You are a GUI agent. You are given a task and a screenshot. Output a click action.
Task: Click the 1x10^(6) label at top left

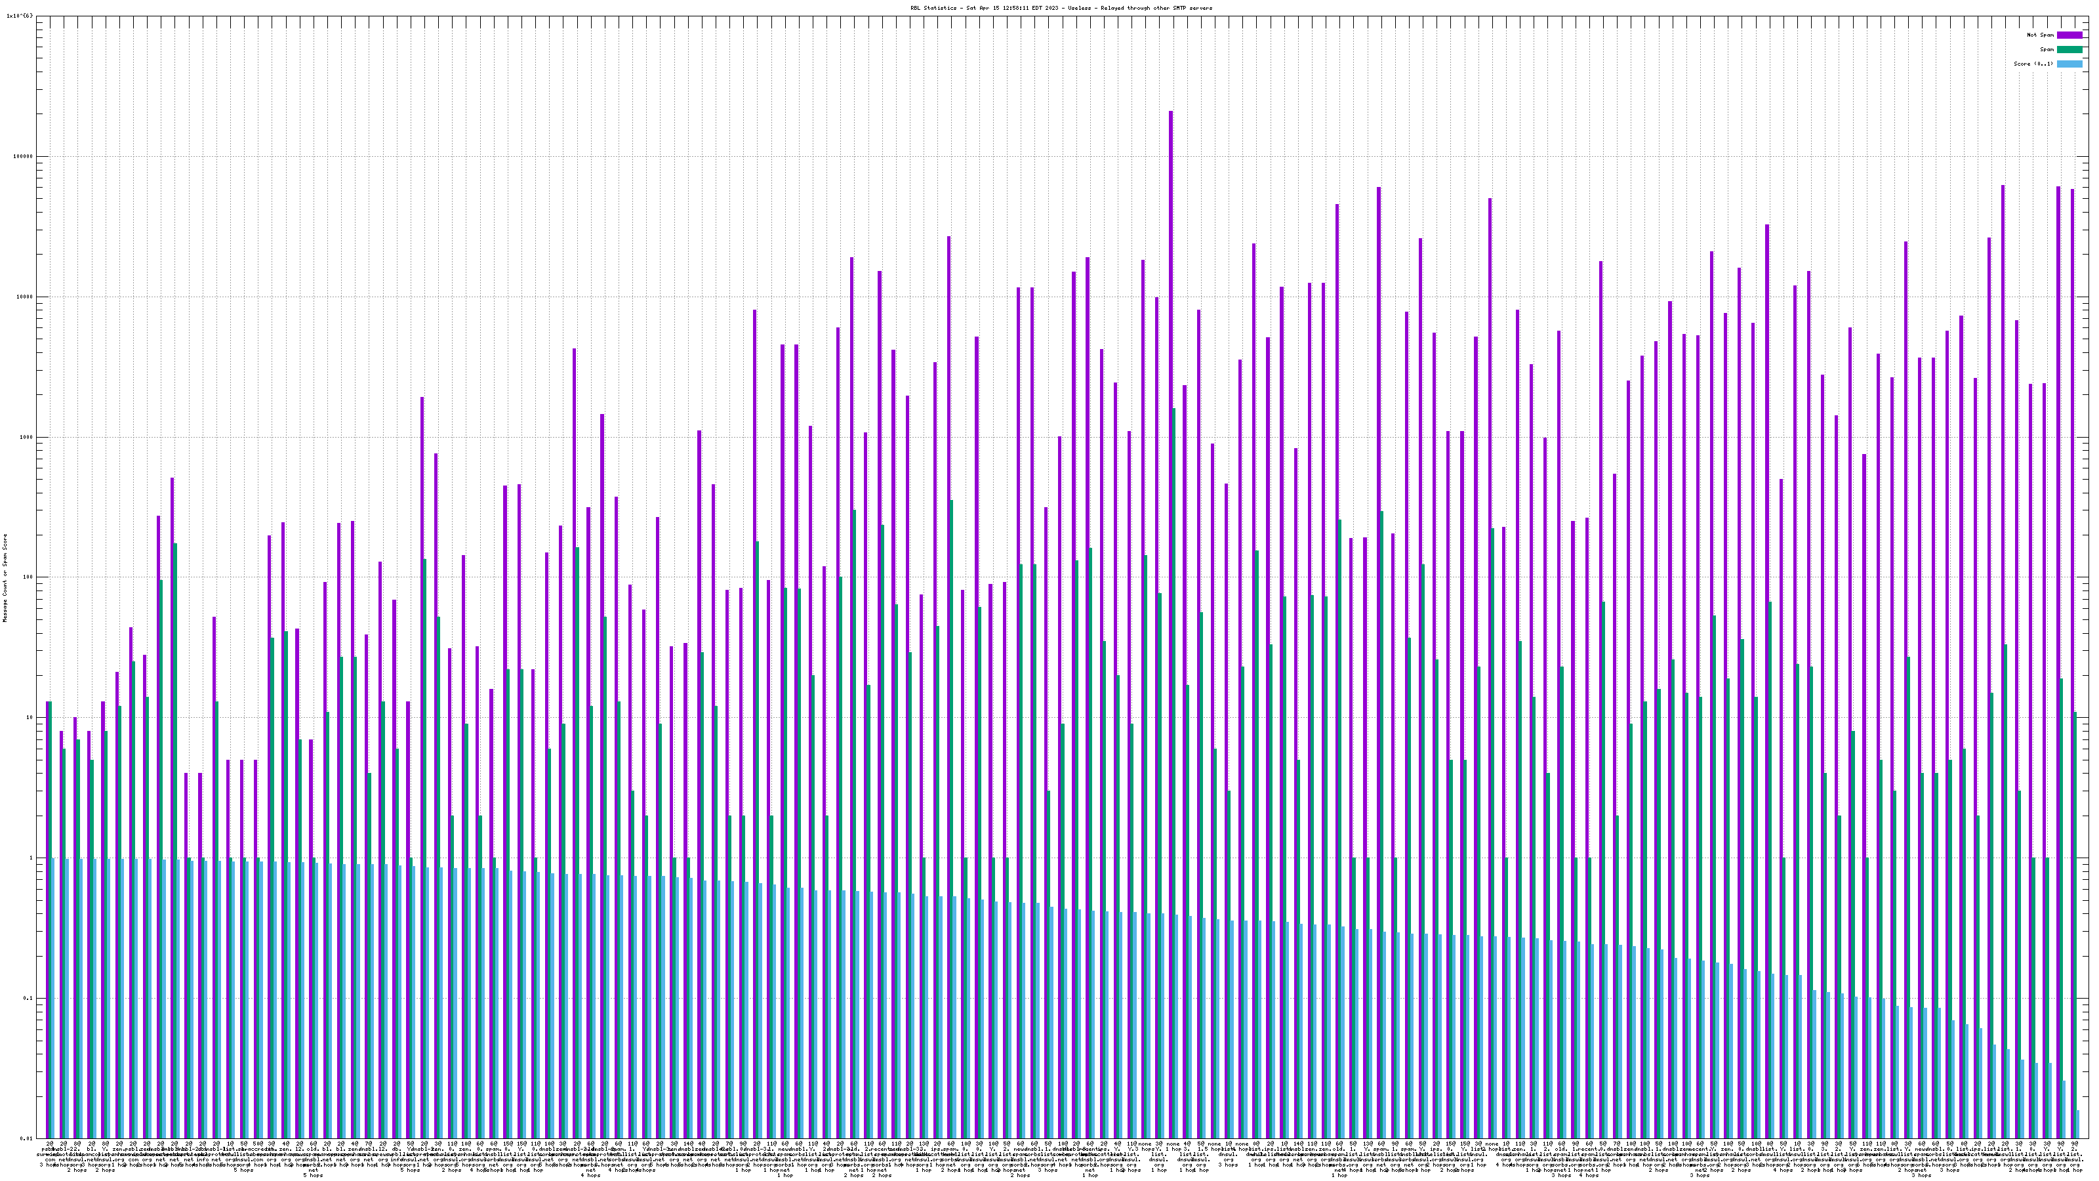click(x=20, y=16)
